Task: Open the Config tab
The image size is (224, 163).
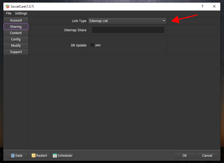Action: click(16, 39)
